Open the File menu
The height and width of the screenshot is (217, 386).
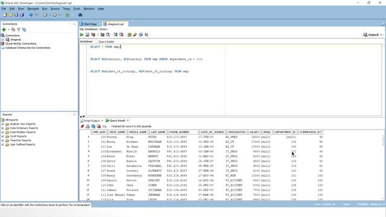[4, 8]
